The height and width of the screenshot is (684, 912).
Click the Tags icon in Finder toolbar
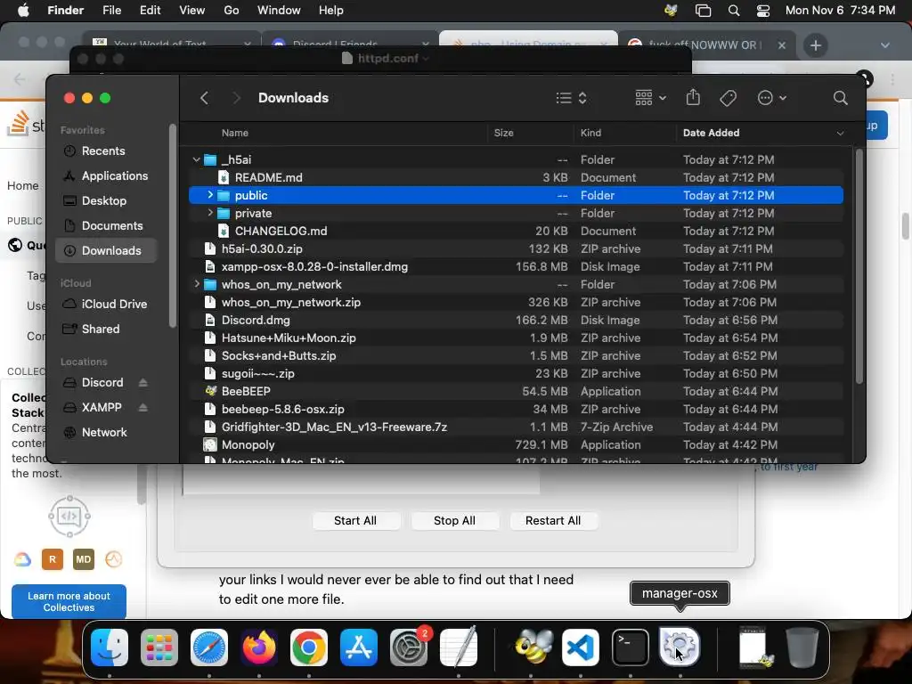click(x=729, y=98)
